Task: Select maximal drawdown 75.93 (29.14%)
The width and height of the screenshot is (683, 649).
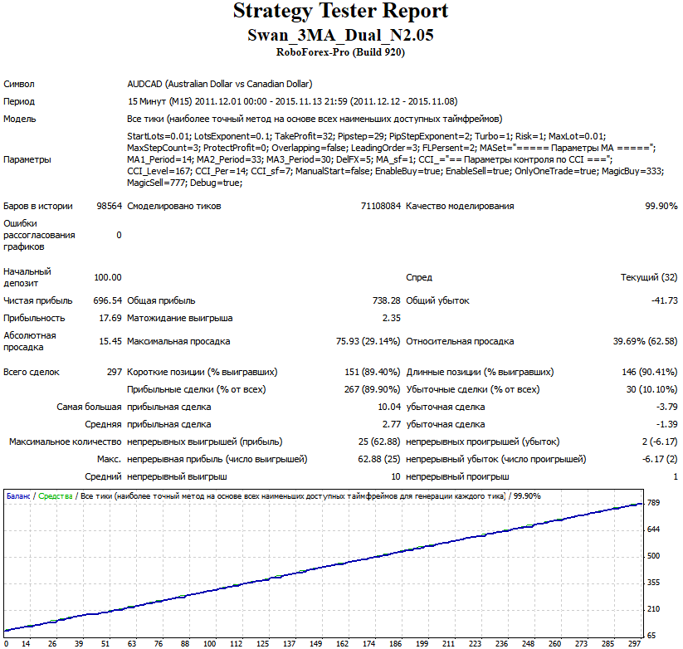Action: [x=368, y=341]
